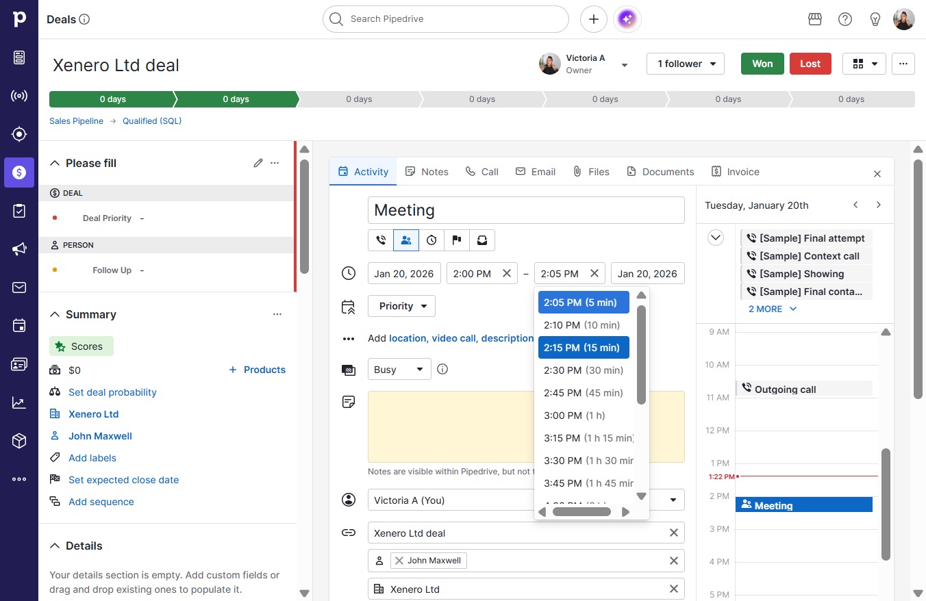Click the quick add plus button
This screenshot has width=926, height=601.
click(594, 19)
